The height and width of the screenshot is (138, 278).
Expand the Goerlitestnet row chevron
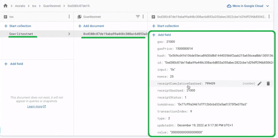tap(69, 34)
